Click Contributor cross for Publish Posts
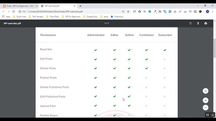 (146, 78)
